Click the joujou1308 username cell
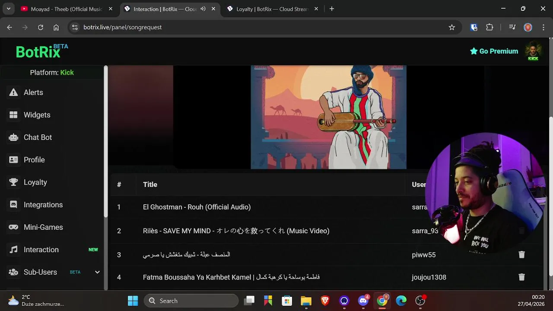This screenshot has width=553, height=311. tap(429, 277)
